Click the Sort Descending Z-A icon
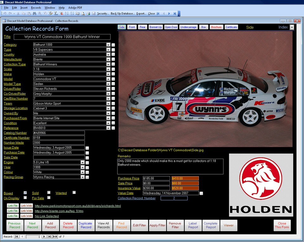304x242 pixels. pyautogui.click(x=72, y=14)
